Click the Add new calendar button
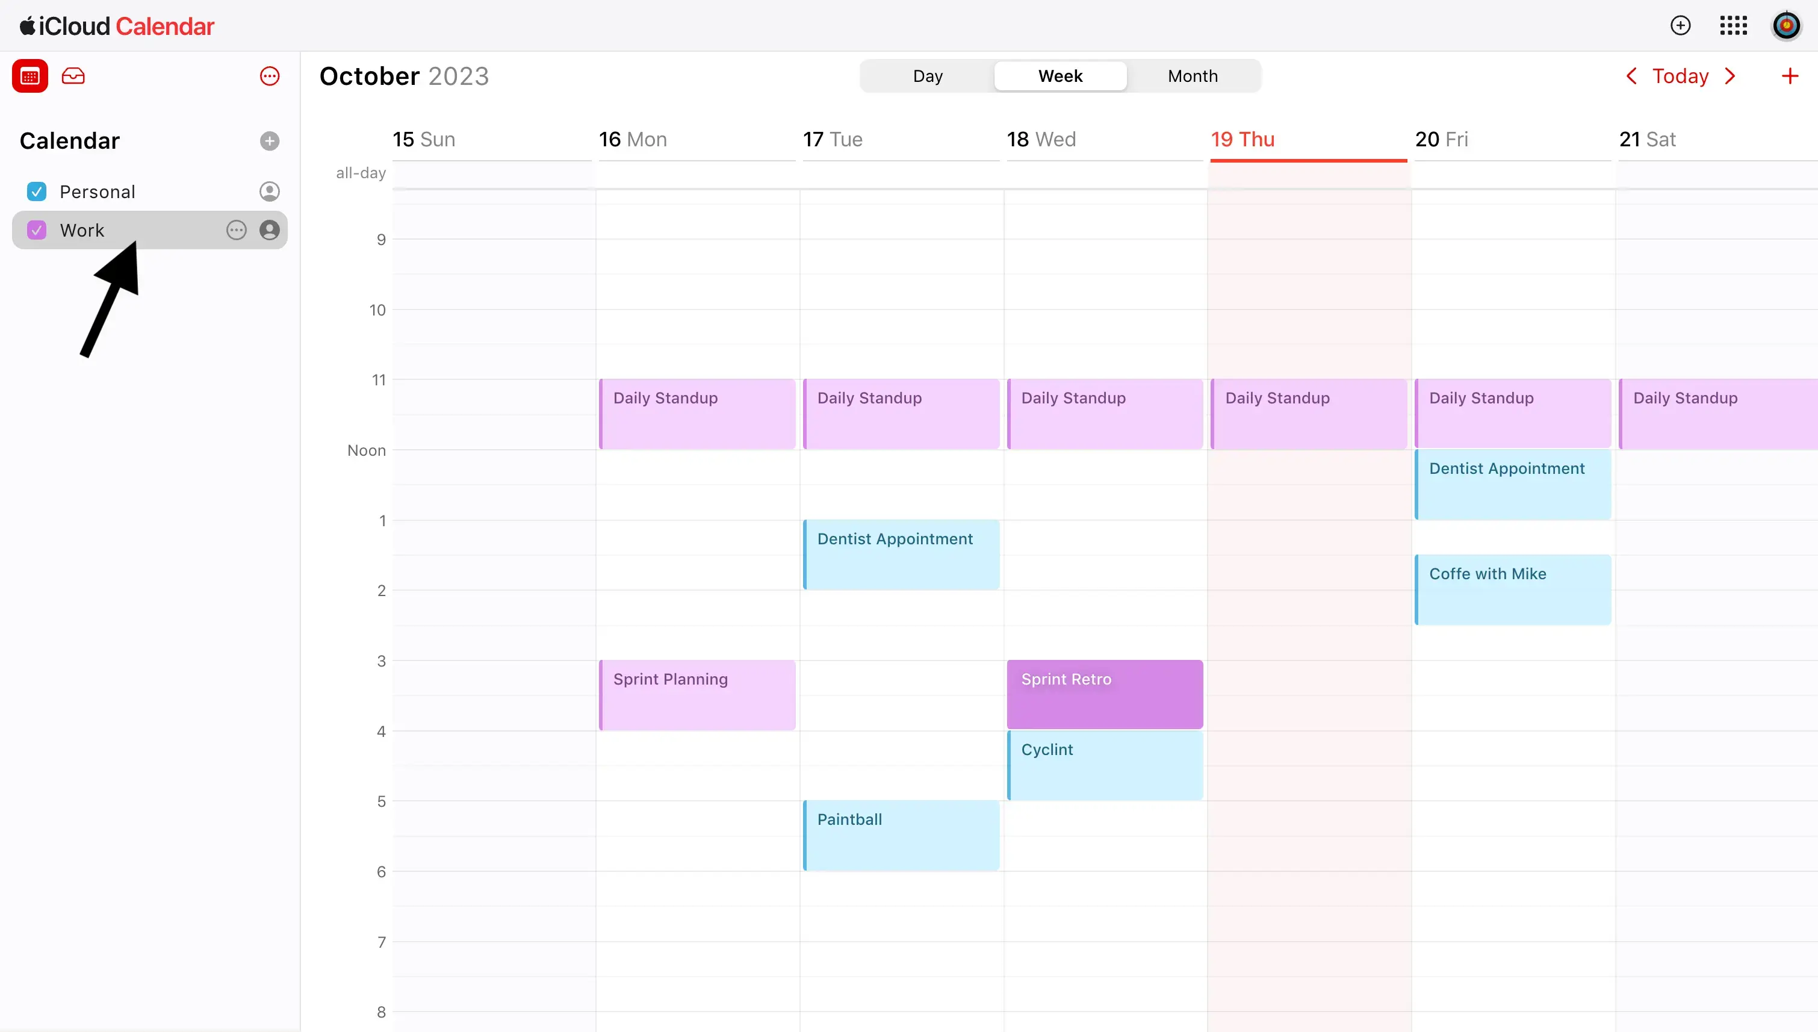 click(270, 141)
